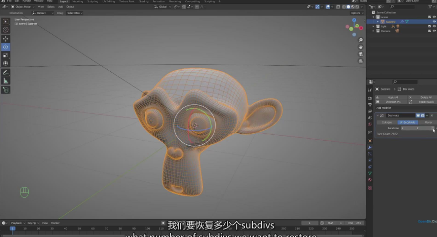Open the viewport Select menu

(x=51, y=7)
